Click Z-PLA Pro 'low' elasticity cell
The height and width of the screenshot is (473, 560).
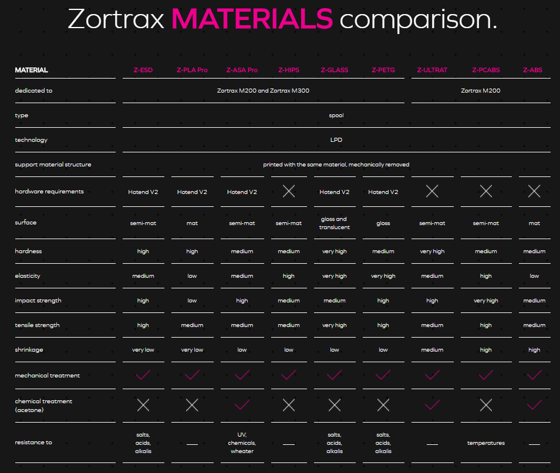192,276
